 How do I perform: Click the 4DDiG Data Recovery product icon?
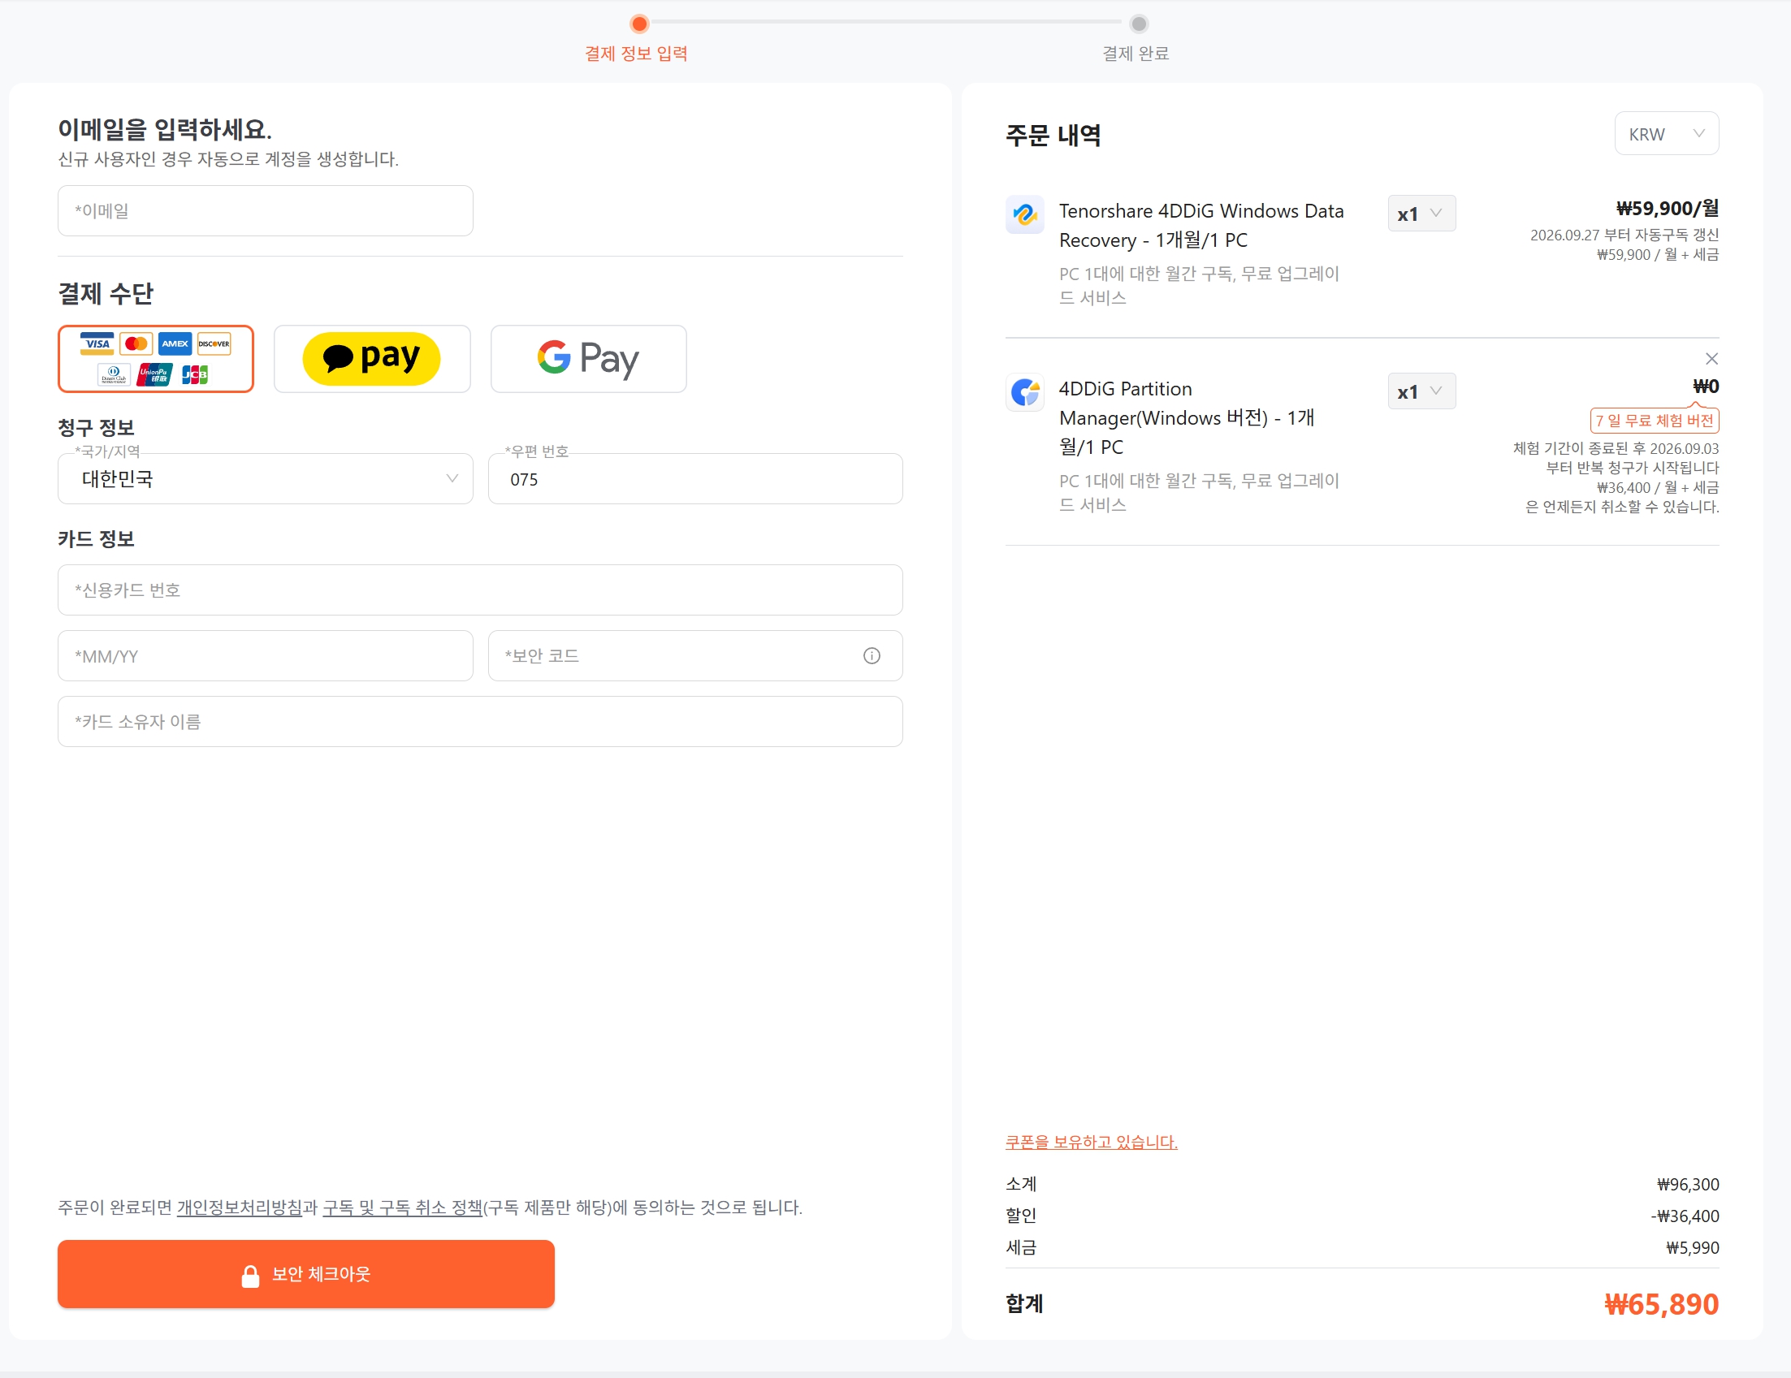tap(1024, 214)
